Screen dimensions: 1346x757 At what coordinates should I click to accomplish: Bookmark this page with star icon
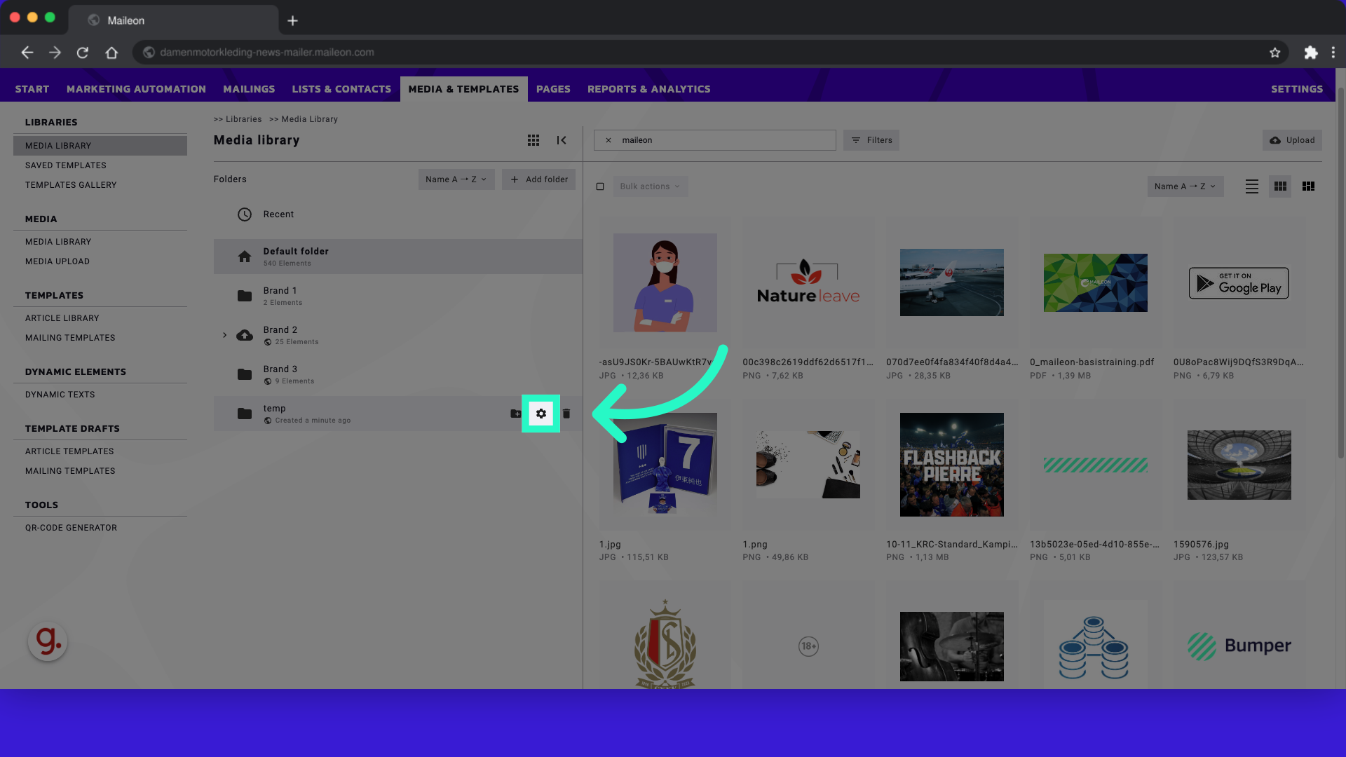1274,53
